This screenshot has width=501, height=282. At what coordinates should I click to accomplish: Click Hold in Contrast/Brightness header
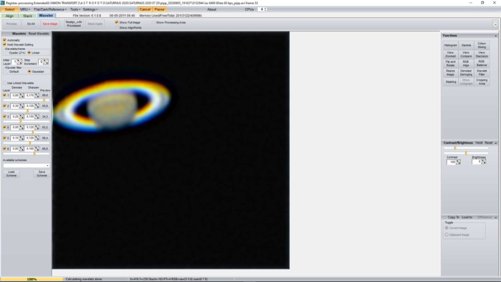[x=479, y=143]
